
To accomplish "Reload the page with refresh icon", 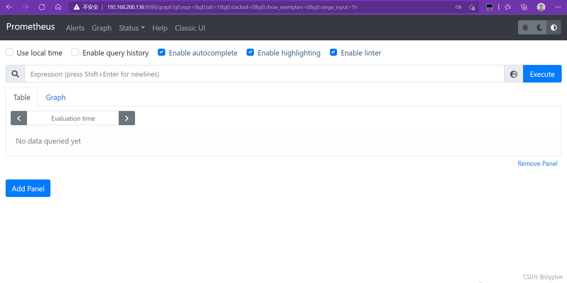I will pyautogui.click(x=42, y=7).
